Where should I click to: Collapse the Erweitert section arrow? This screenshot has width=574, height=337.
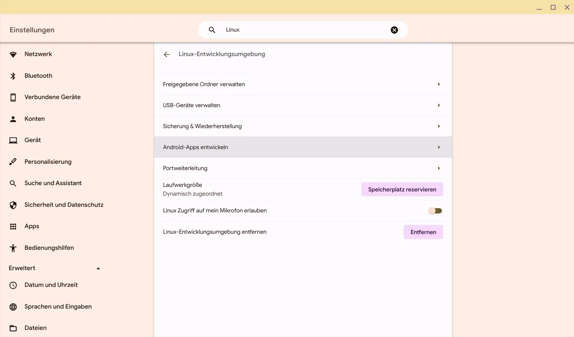[98, 269]
